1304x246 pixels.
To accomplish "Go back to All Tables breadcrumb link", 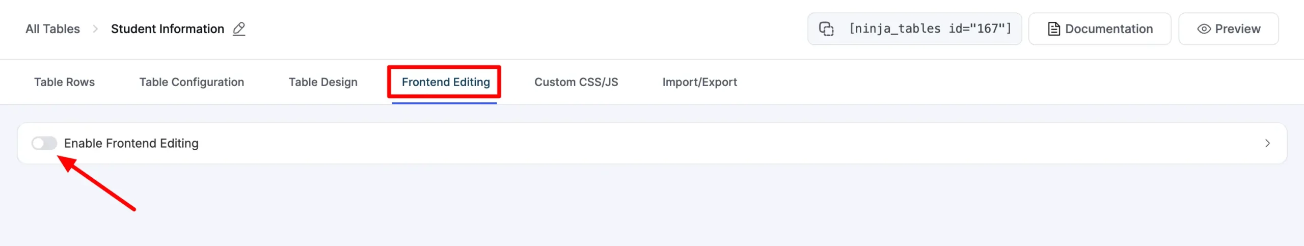I will [53, 29].
